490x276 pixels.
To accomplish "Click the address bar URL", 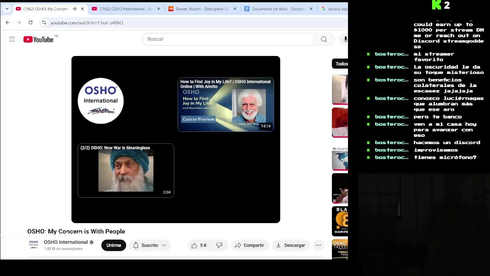I will click(x=87, y=23).
